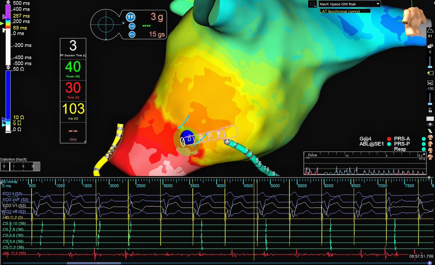Adjust the translucency vertical slider
Screen dimensions: 435x265
pos(430,62)
